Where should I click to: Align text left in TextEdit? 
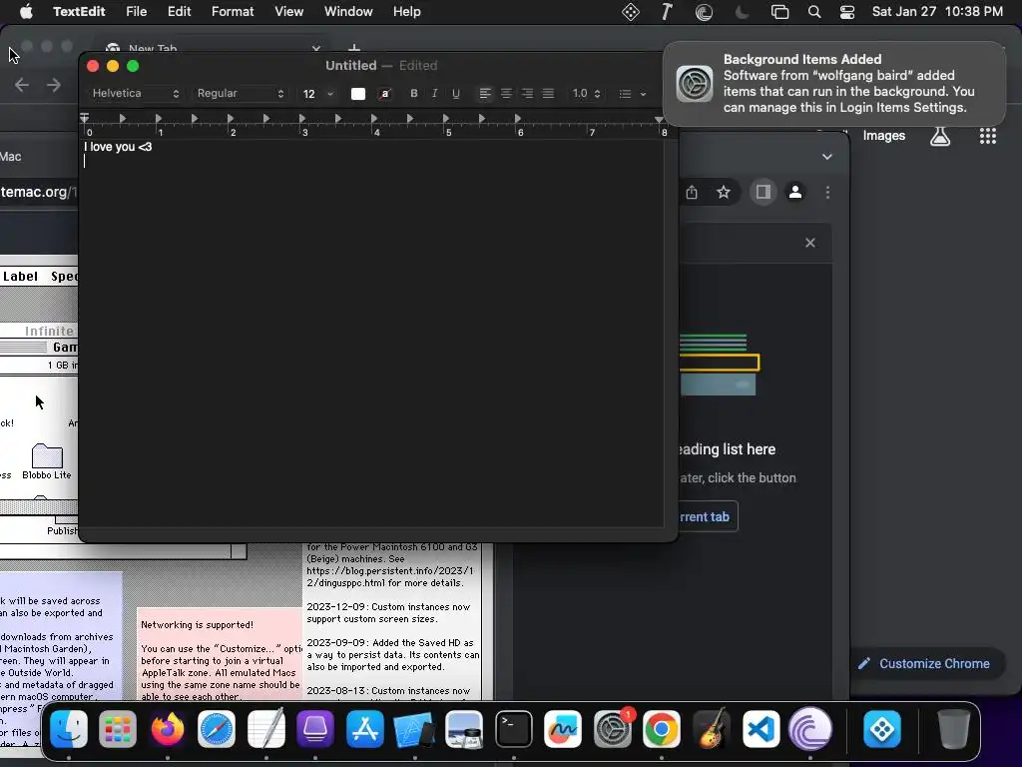click(485, 93)
